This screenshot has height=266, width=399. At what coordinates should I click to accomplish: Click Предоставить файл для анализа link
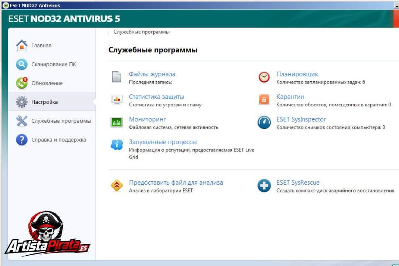point(176,183)
